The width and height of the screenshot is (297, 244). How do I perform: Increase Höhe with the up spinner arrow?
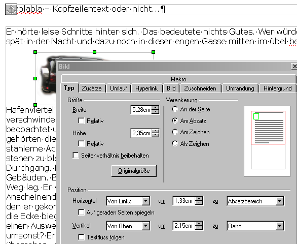pos(156,131)
